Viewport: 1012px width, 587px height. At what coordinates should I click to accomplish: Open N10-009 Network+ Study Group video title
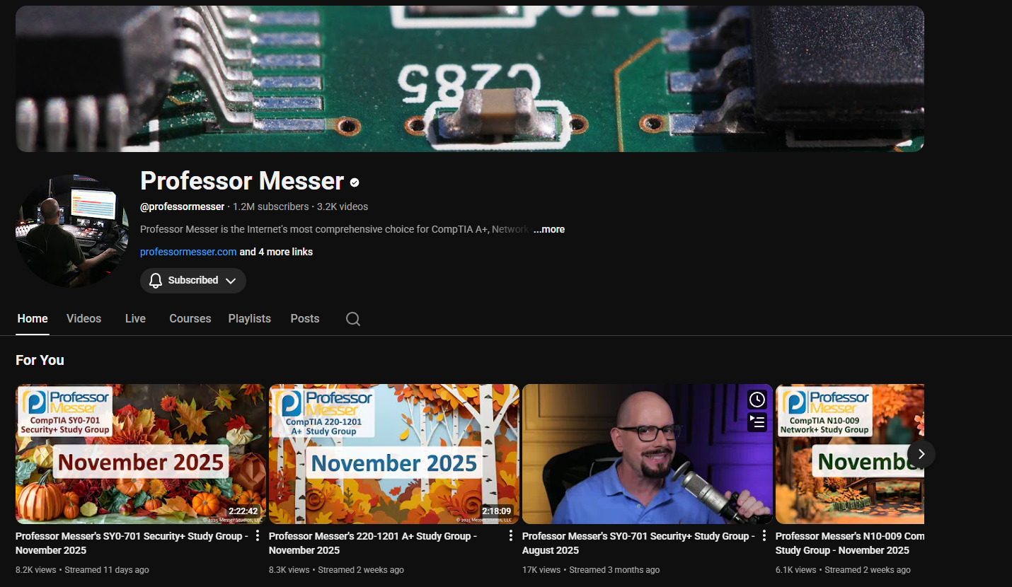click(849, 543)
